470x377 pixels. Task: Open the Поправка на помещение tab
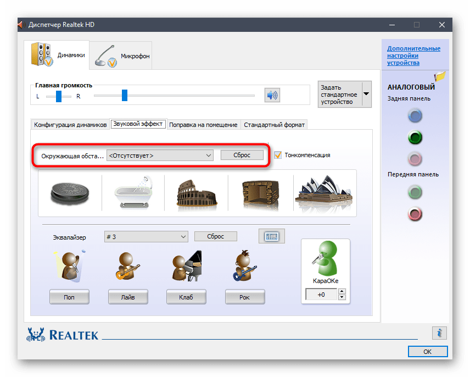pyautogui.click(x=203, y=125)
